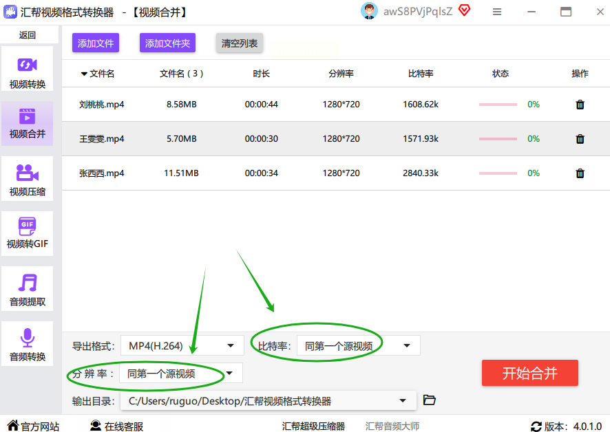
Task: Minimize the converter window
Action: click(x=532, y=12)
